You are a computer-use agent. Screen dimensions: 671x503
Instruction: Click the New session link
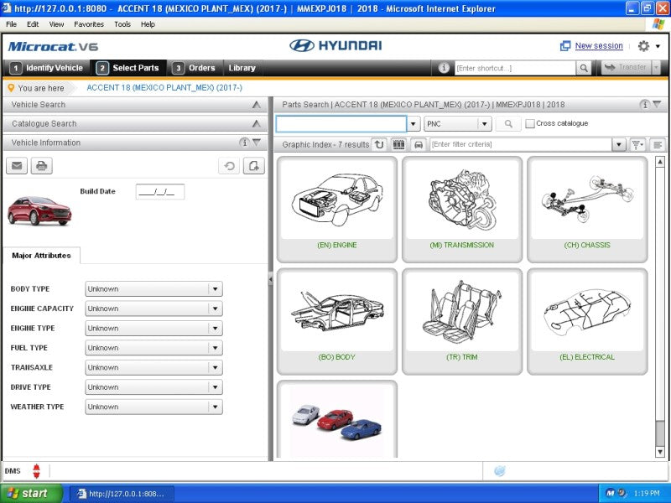coord(598,46)
